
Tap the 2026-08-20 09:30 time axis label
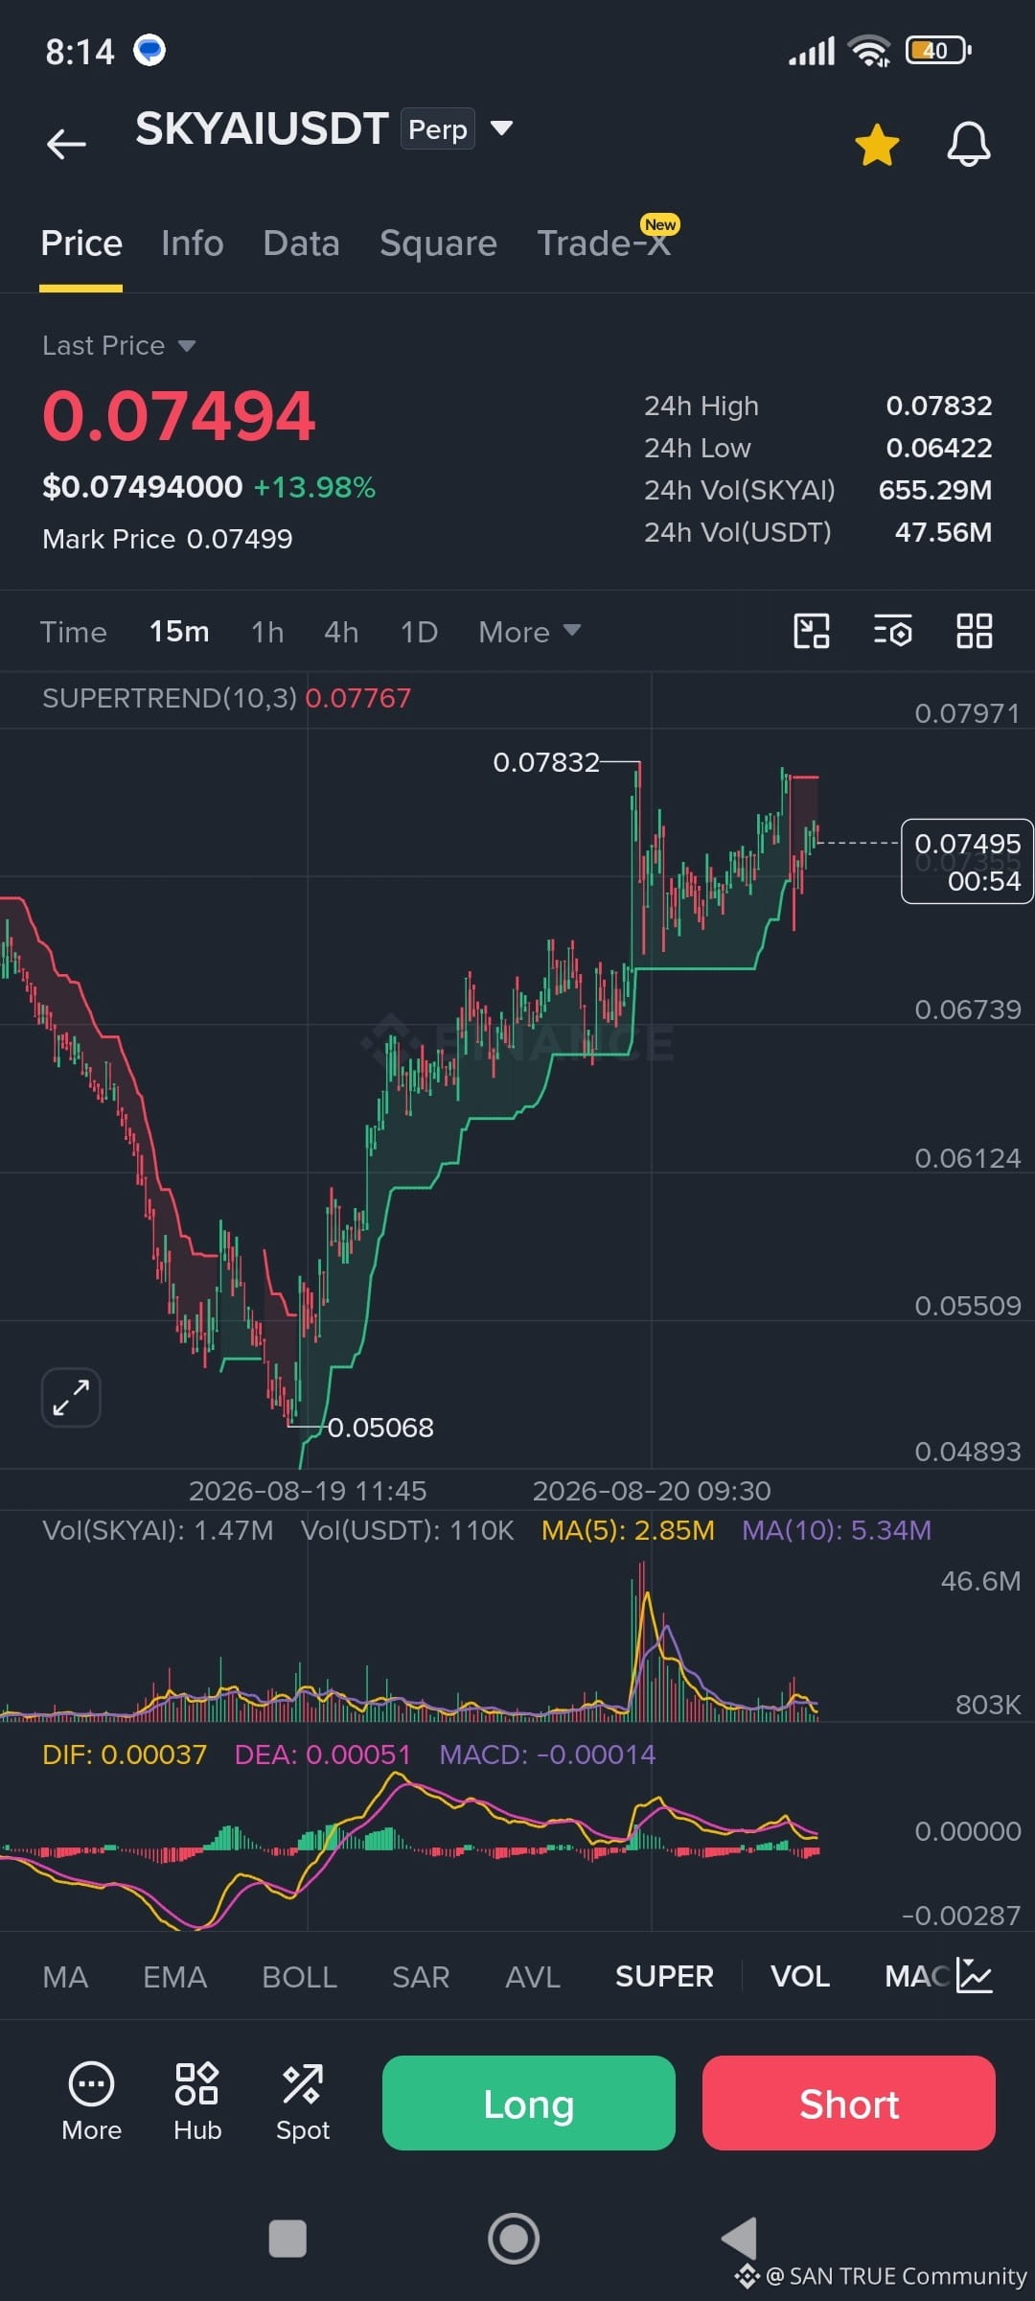(652, 1491)
